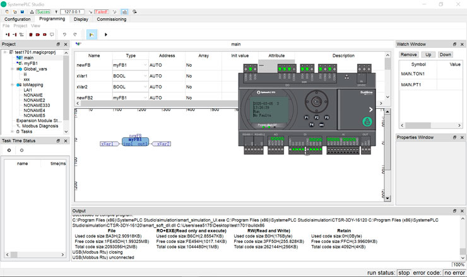Viewport: 467px width, 277px height.
Task: Toggle the highlighted toolbar button beside play
Action: coord(92,35)
